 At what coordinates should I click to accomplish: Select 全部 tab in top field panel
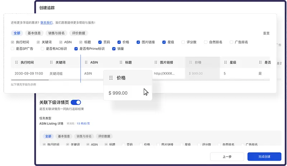pyautogui.click(x=17, y=33)
